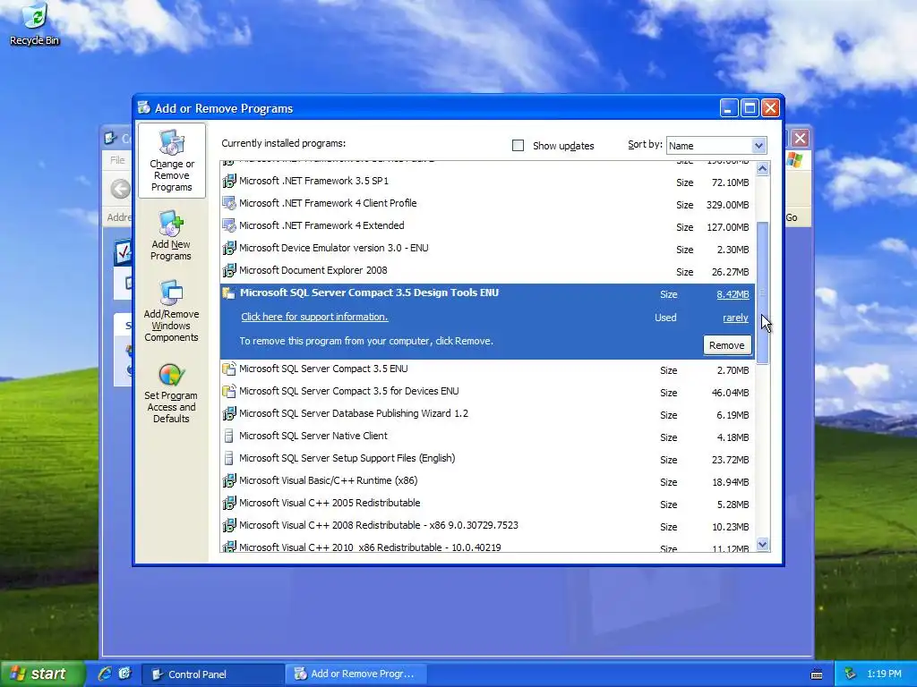This screenshot has width=917, height=687.
Task: Click the Remove button
Action: 727,345
